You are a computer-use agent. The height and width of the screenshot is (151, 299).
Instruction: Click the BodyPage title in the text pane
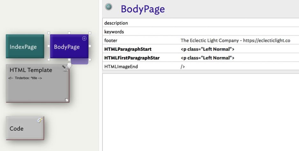[143, 9]
